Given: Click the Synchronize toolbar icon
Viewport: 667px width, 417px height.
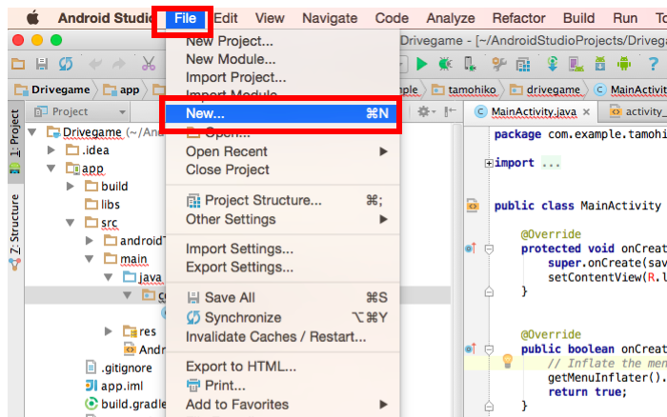Looking at the screenshot, I should coord(66,64).
